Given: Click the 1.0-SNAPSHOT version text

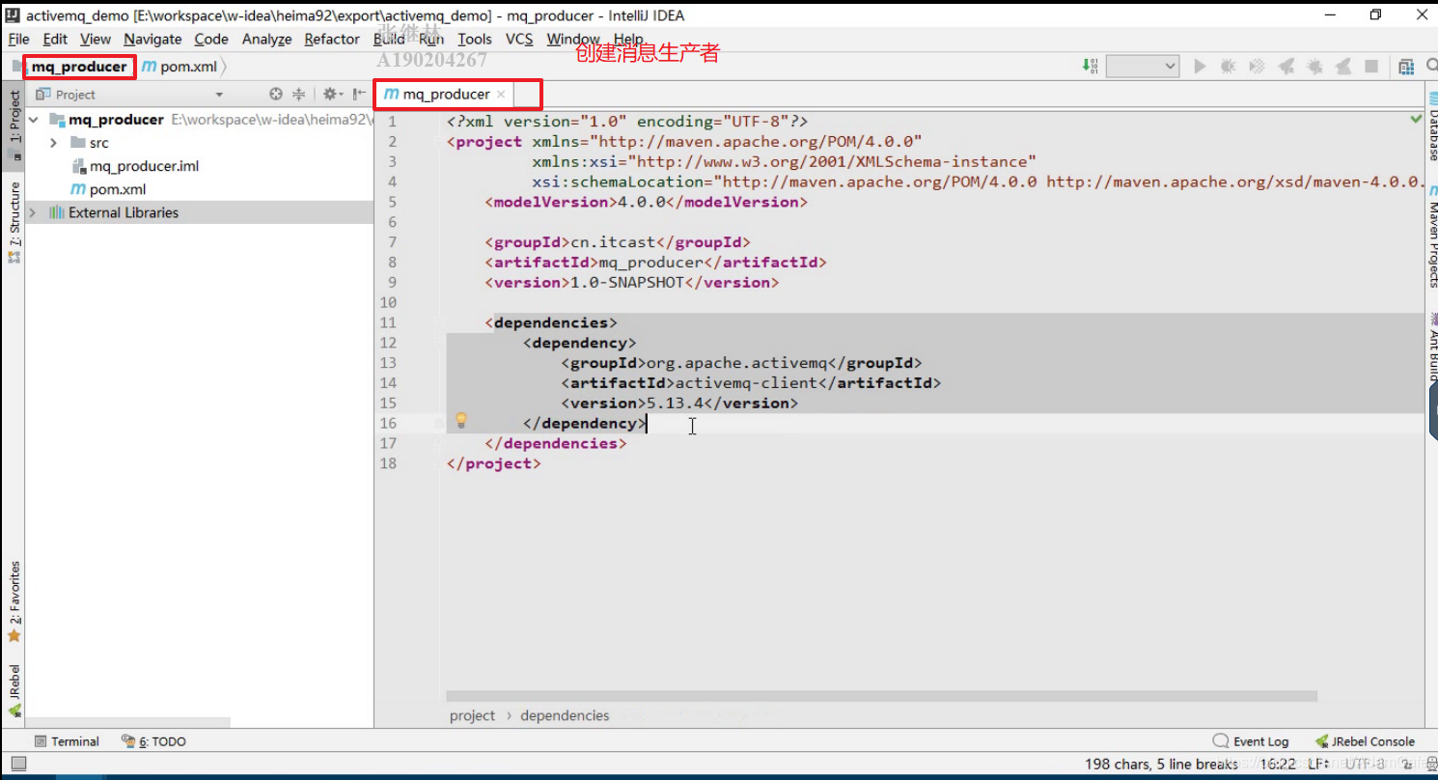Looking at the screenshot, I should pos(627,283).
